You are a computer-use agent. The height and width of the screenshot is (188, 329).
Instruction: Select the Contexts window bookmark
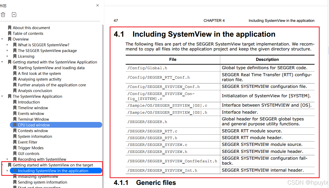pos(33,131)
